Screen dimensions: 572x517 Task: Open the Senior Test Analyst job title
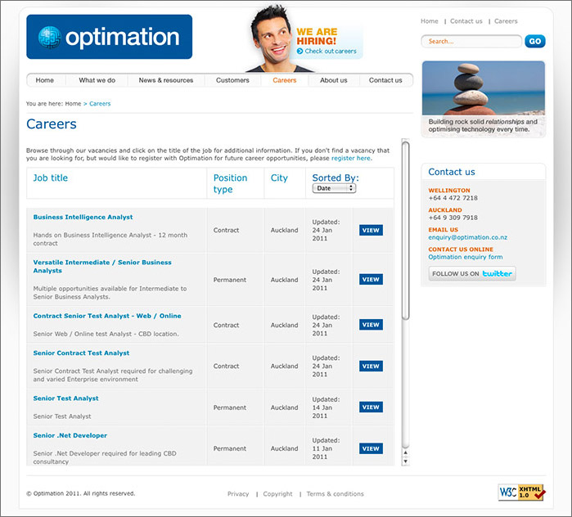click(x=65, y=398)
